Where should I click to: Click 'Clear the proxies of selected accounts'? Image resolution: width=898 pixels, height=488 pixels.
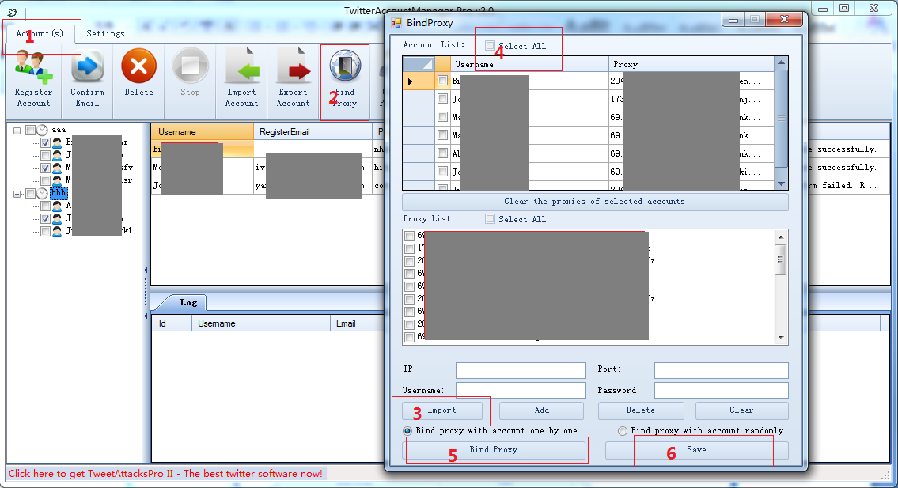595,202
